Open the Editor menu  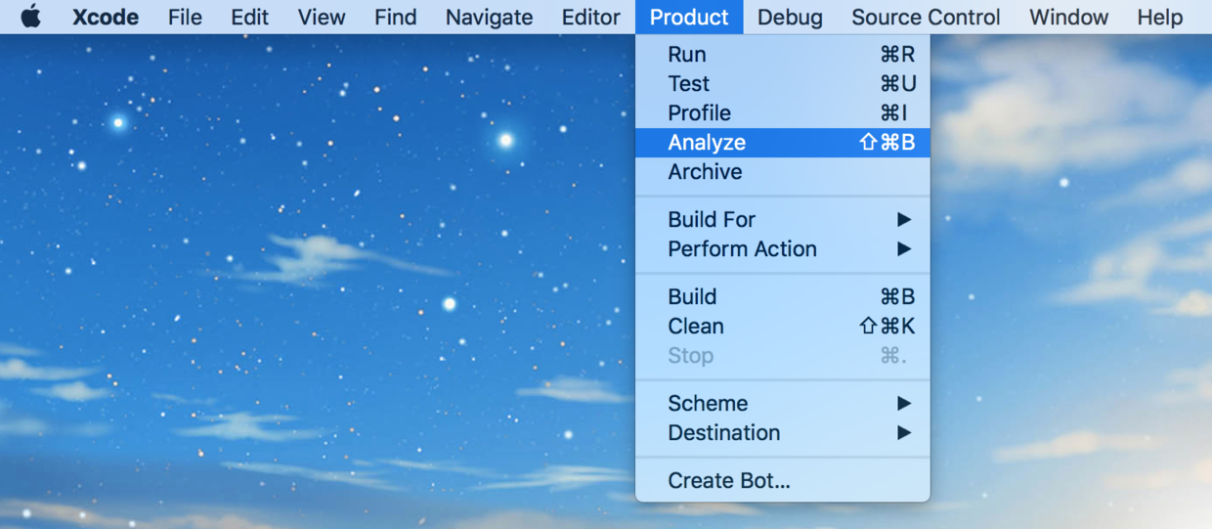click(590, 17)
